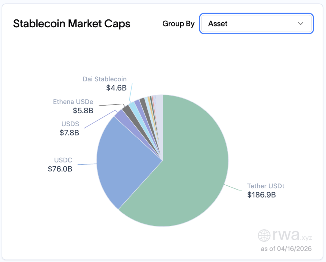Screen dimensions: 326x262
Task: Click the 'Ethena USDe' label
Action: (73, 102)
